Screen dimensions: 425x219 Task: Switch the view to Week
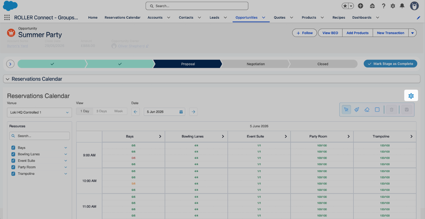[119, 111]
